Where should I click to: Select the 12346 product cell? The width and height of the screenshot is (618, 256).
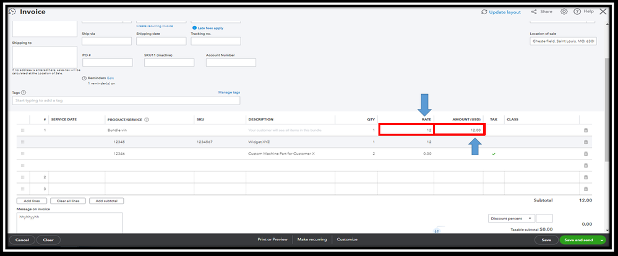point(149,153)
